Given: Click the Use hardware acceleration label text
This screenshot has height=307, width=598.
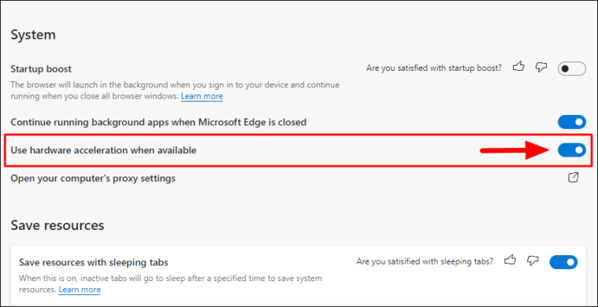Looking at the screenshot, I should [103, 150].
